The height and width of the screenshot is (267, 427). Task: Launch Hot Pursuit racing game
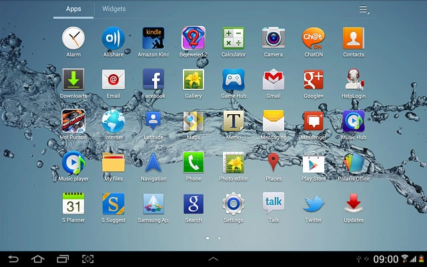point(73,122)
